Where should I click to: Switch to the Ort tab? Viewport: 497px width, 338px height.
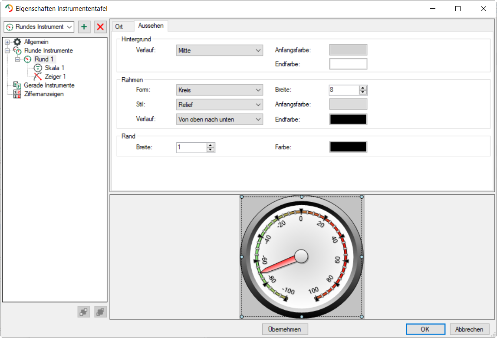click(x=119, y=26)
